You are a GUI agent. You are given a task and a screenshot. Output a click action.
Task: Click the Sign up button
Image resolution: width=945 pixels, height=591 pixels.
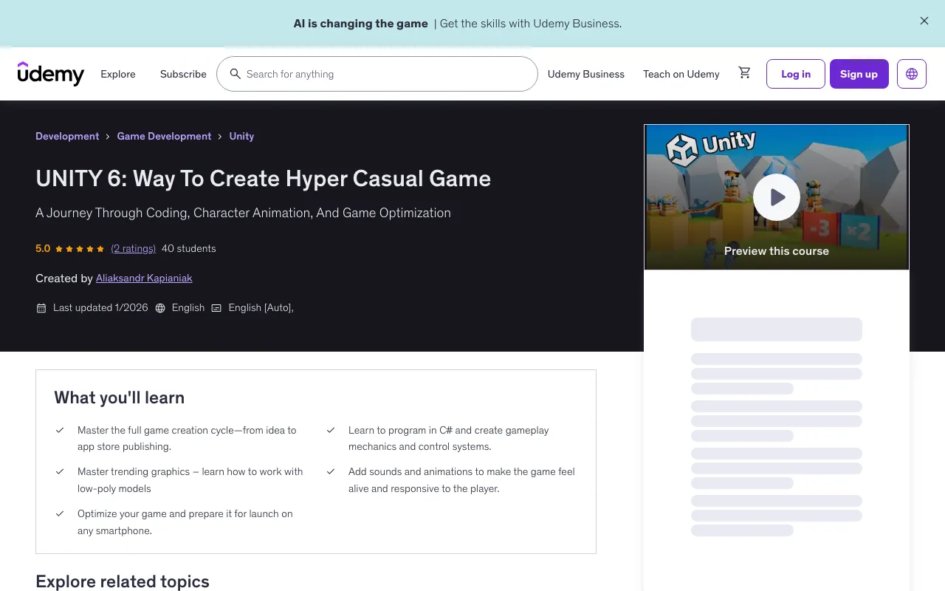pyautogui.click(x=859, y=74)
